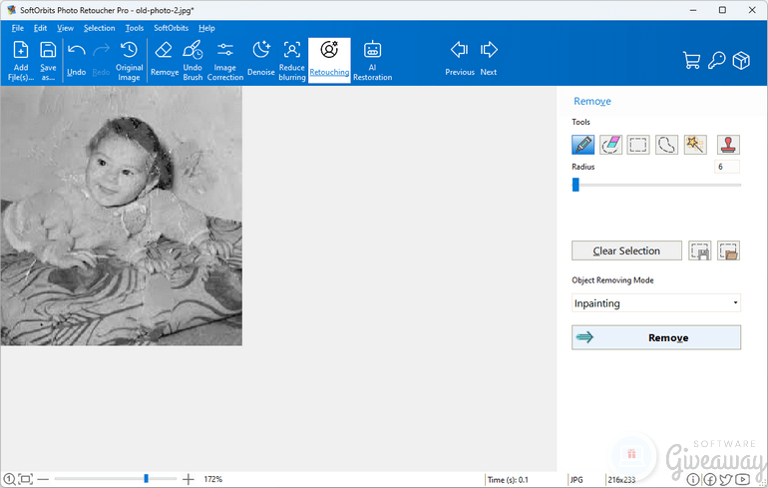The width and height of the screenshot is (768, 488).
Task: Click the Reduce blurring tool
Action: 292,60
